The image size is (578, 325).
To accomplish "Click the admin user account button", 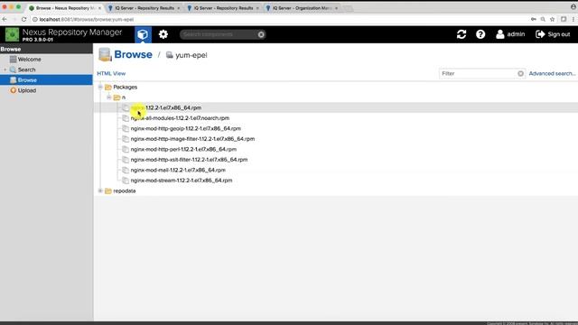I will (510, 34).
